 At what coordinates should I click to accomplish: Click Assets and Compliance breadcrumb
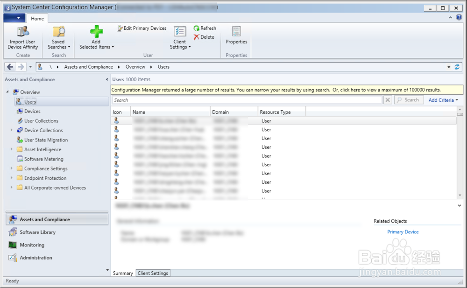tap(88, 67)
